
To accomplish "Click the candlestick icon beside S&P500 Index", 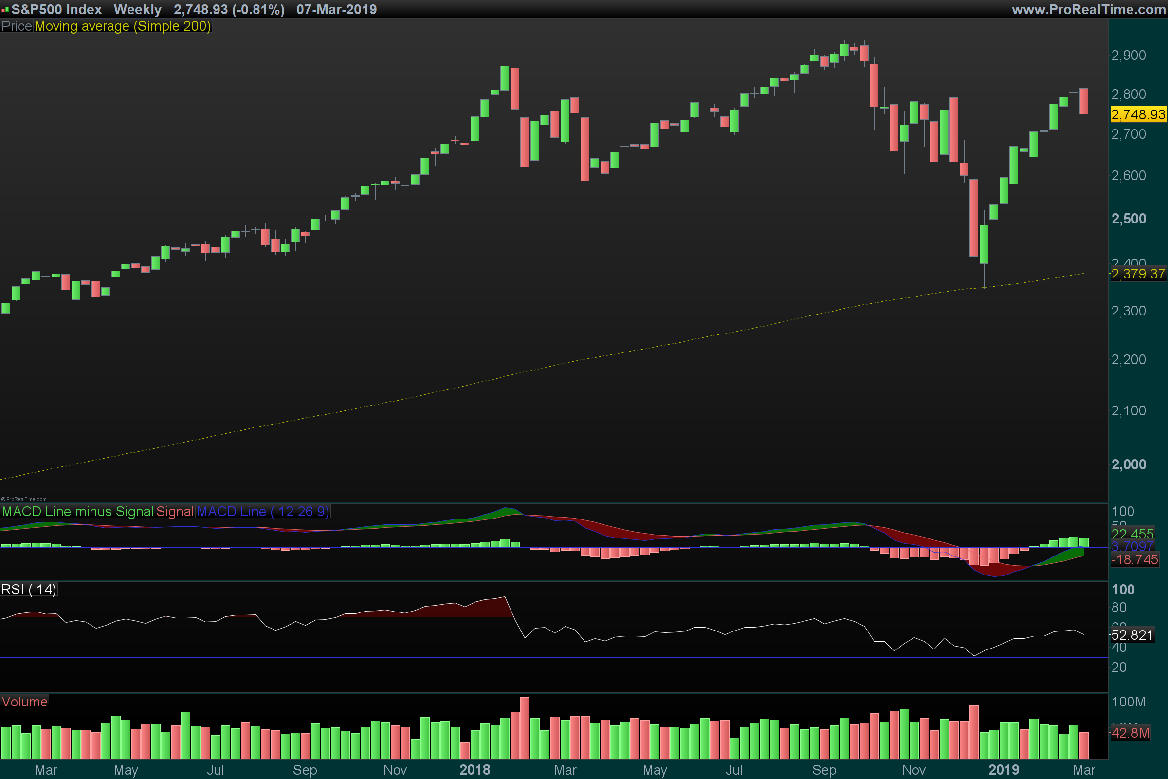I will (x=5, y=9).
